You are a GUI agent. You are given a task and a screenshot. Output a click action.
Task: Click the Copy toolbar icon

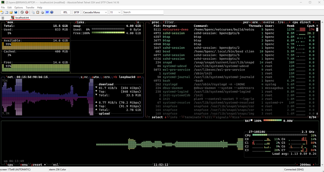(33, 12)
